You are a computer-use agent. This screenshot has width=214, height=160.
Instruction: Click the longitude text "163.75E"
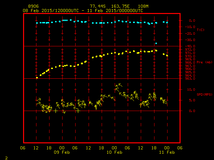[120, 6]
